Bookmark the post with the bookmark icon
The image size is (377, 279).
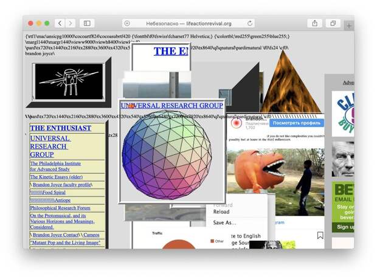pos(320,235)
